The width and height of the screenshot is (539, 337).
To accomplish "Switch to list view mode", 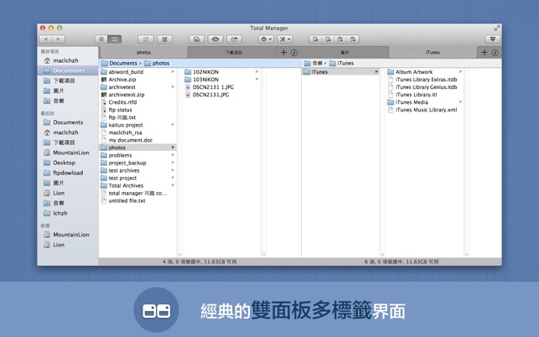I will click(101, 39).
